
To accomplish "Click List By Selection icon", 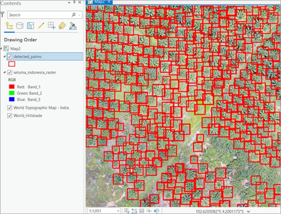I will (x=30, y=26).
